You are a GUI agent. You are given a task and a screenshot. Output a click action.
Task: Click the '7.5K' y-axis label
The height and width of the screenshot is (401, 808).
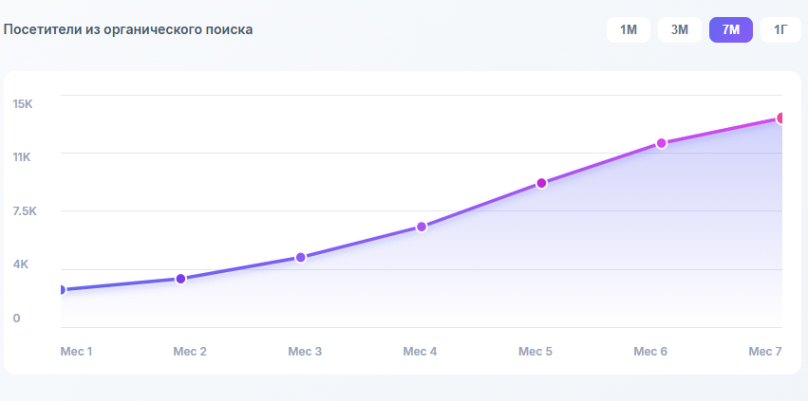click(x=25, y=211)
